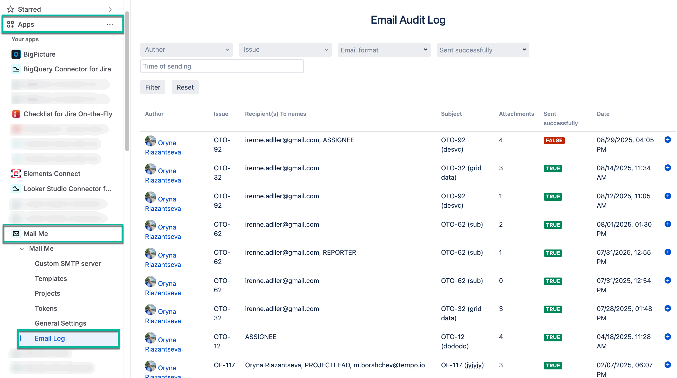Click the Filter button
The width and height of the screenshot is (677, 378).
pos(153,87)
